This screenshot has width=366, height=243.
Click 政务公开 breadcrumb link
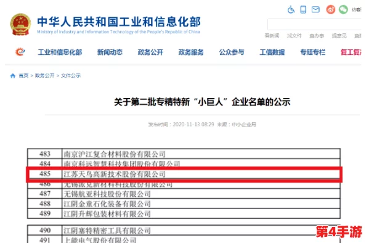coord(44,75)
